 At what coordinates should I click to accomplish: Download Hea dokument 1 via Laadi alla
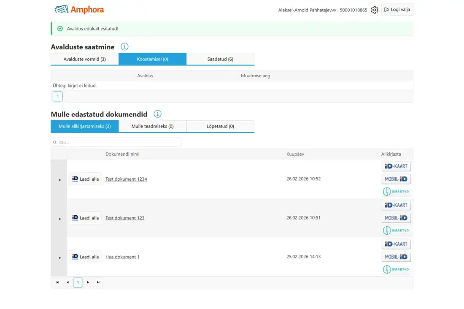86,257
